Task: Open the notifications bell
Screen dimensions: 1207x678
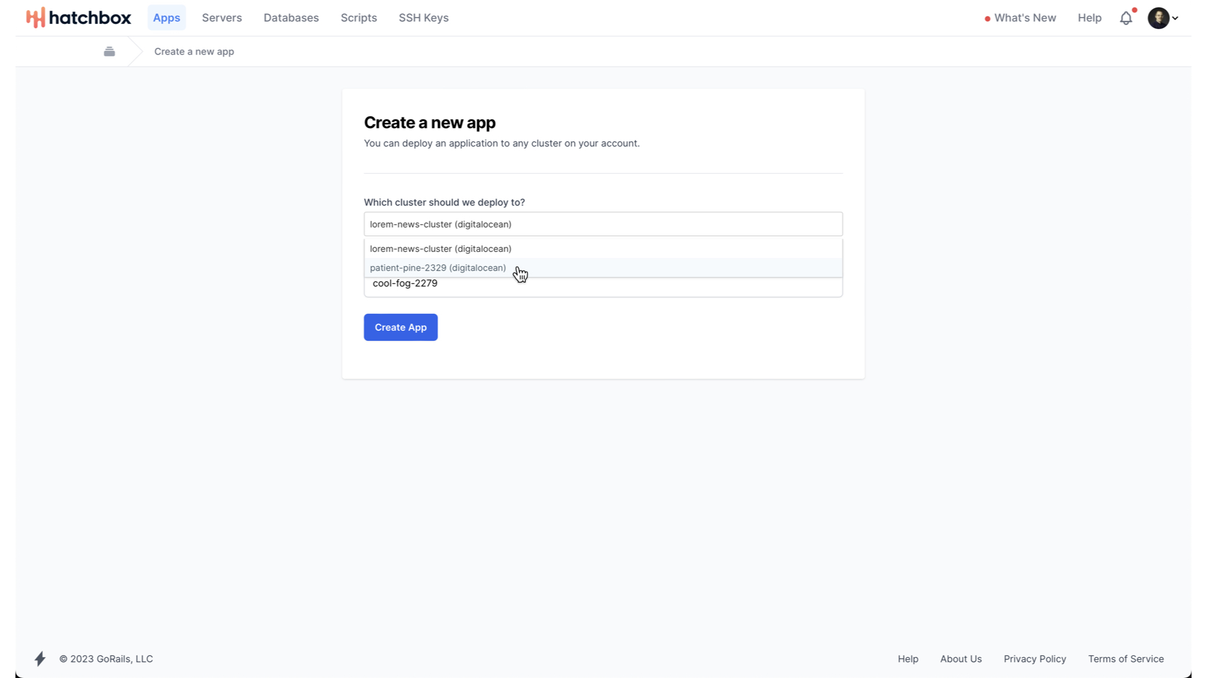Action: tap(1126, 18)
